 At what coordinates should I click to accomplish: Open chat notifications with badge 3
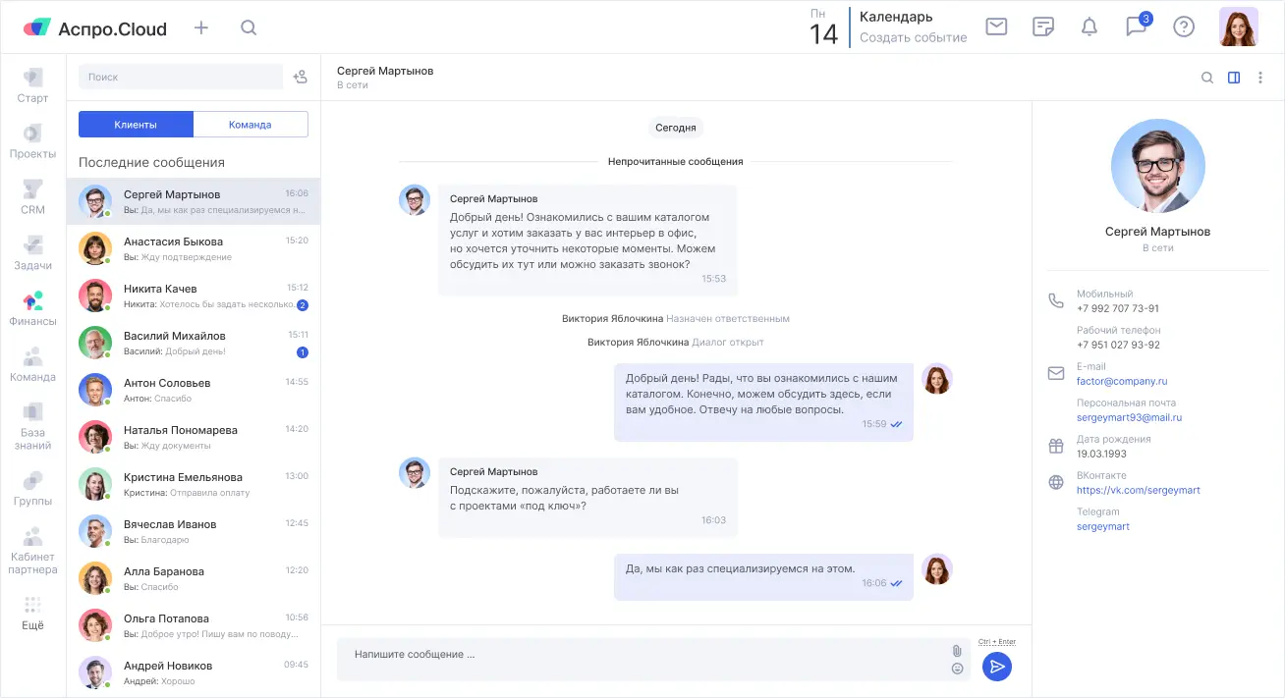point(1137,27)
